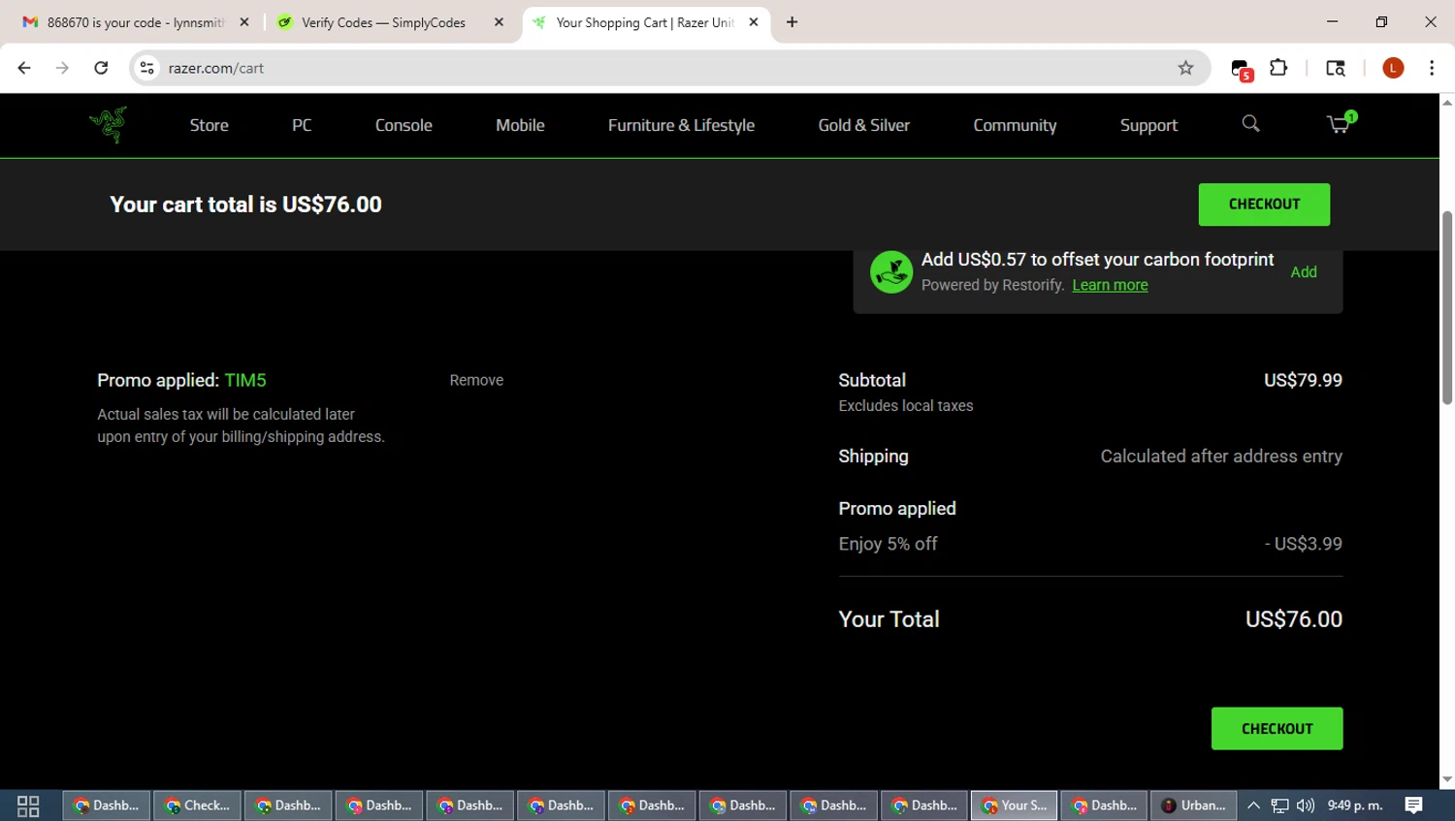Click the discount amount - US$3.99
This screenshot has height=821, width=1455.
[x=1303, y=544]
